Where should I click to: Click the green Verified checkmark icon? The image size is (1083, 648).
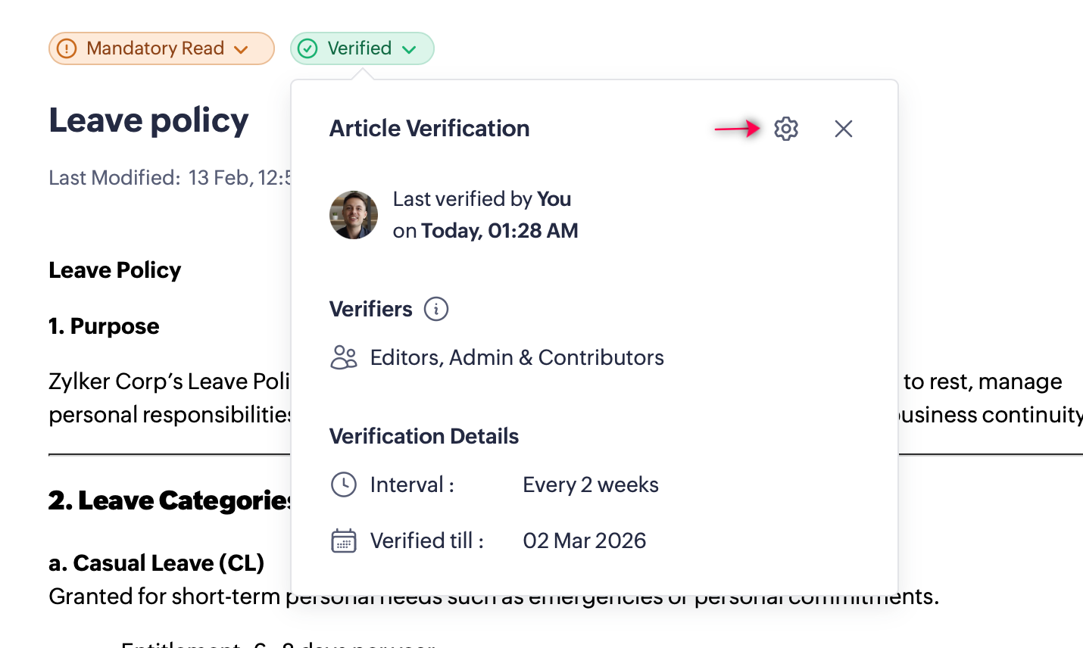point(307,48)
